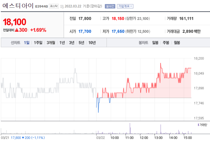This screenshot has width=210, height=142.
Task: Click the trading value 2,890 백만
Action: [x=192, y=31]
